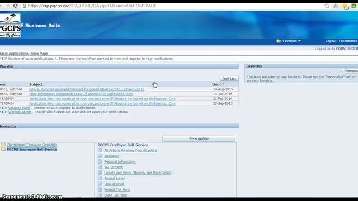Open Update and Verify Ethnicity and Race Details
Image resolution: width=358 pixels, height=201 pixels.
pyautogui.click(x=138, y=173)
